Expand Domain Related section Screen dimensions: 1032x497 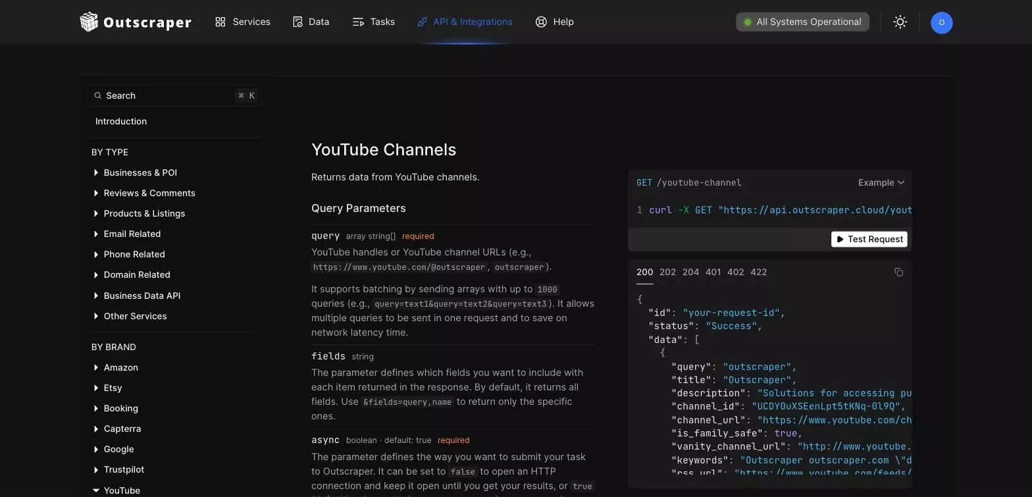tap(132, 275)
